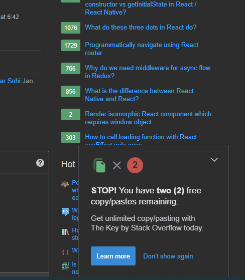This screenshot has height=280, width=245.
Task: Open 'Programmatically navigate using React router' question
Action: 142,49
